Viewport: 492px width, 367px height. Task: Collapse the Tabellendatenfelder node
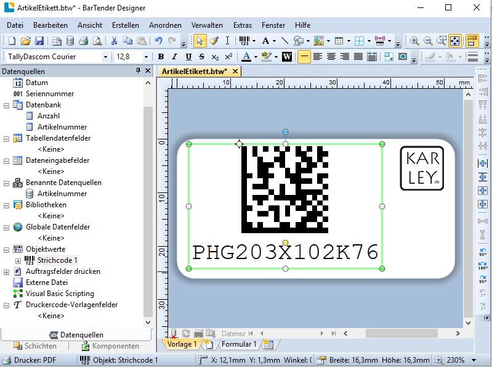[6, 139]
